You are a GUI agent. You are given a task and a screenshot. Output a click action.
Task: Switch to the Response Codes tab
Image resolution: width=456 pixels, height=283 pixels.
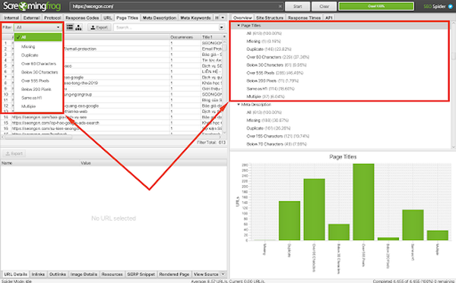tap(82, 17)
